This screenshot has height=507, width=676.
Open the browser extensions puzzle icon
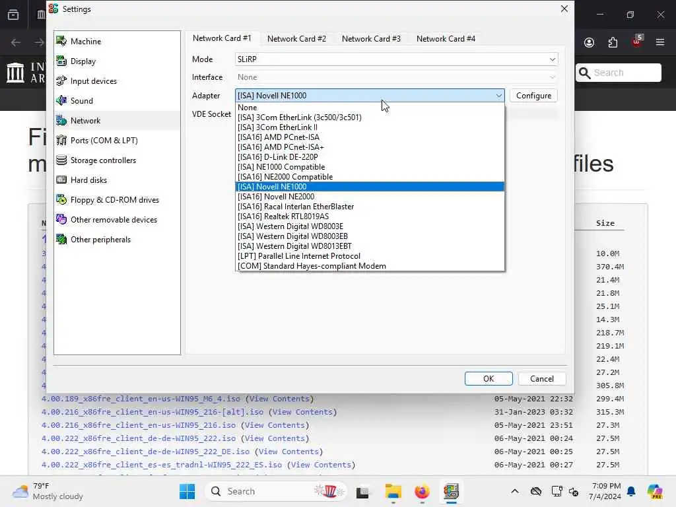tap(613, 42)
